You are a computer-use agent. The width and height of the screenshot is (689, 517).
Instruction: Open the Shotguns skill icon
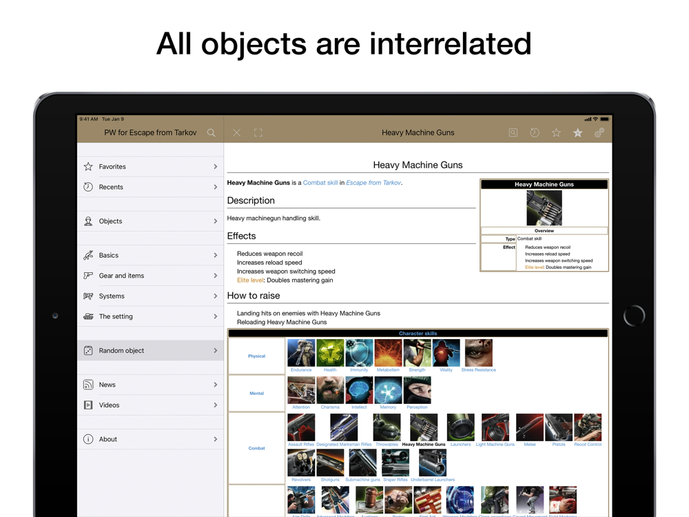(x=330, y=463)
